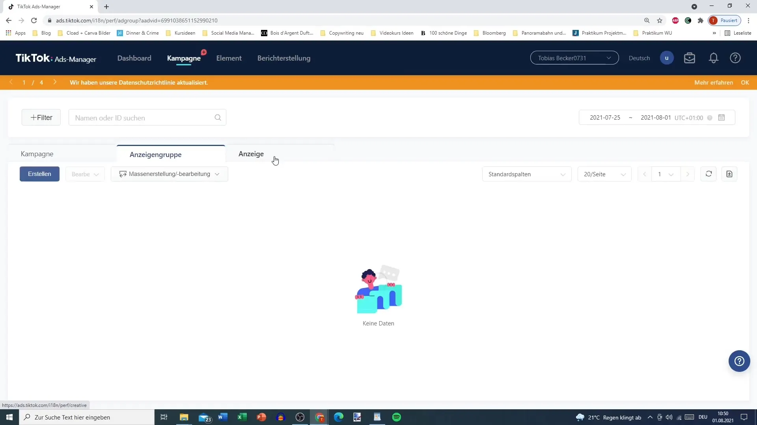
Task: Open the Berichterstellung menu
Action: (284, 58)
